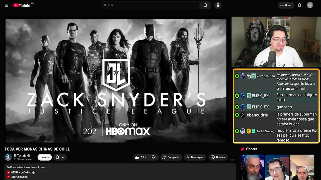Screen dimensions: 321x180
Task: Open El Tartaja channel avatar
Action: click(8, 157)
